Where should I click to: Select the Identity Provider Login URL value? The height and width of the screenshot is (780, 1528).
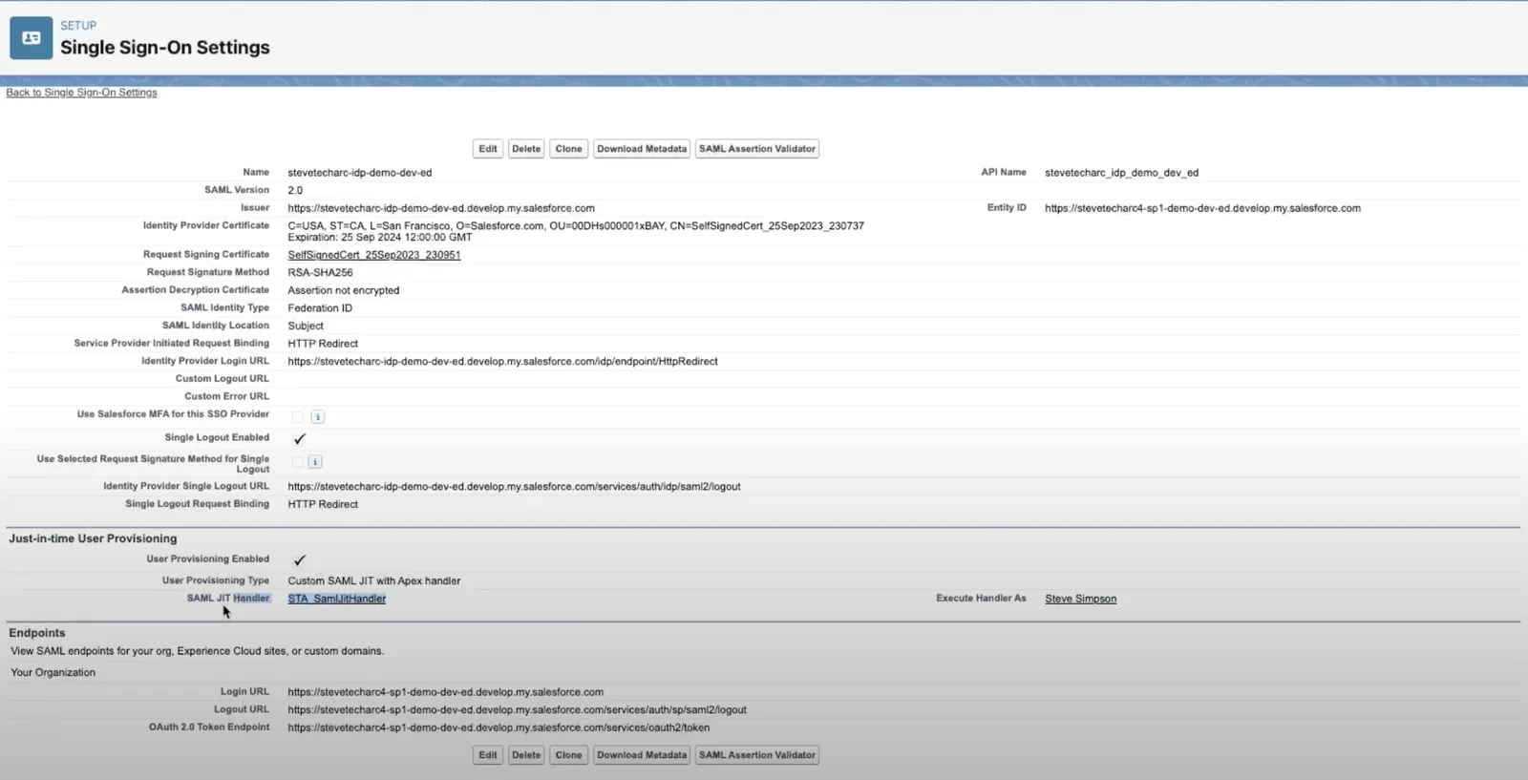click(x=503, y=362)
